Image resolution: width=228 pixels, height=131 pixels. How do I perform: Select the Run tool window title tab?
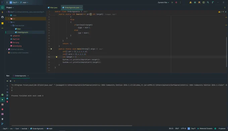point(8,76)
